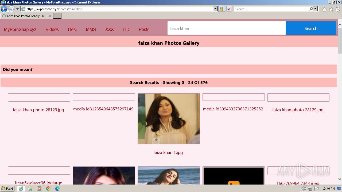
Task: Open the media player taskbar icon
Action: point(39,189)
